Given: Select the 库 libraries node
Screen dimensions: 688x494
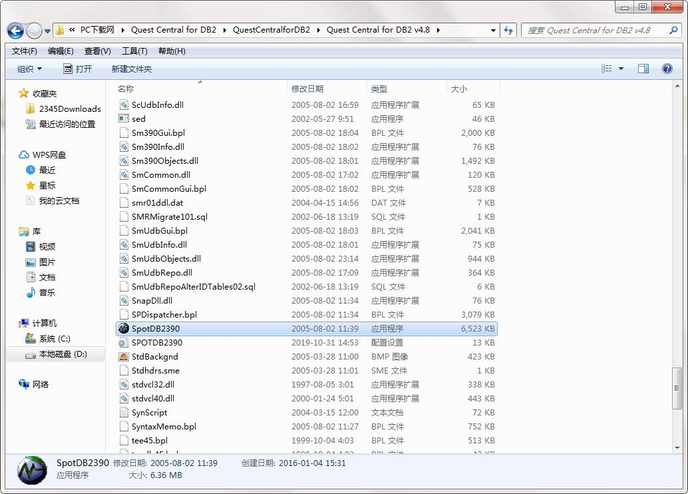Looking at the screenshot, I should (x=30, y=232).
